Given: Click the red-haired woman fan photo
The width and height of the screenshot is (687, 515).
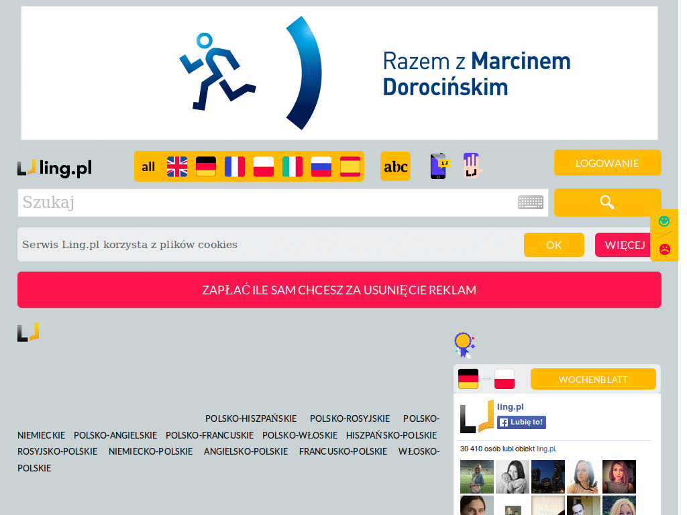Looking at the screenshot, I should [619, 477].
